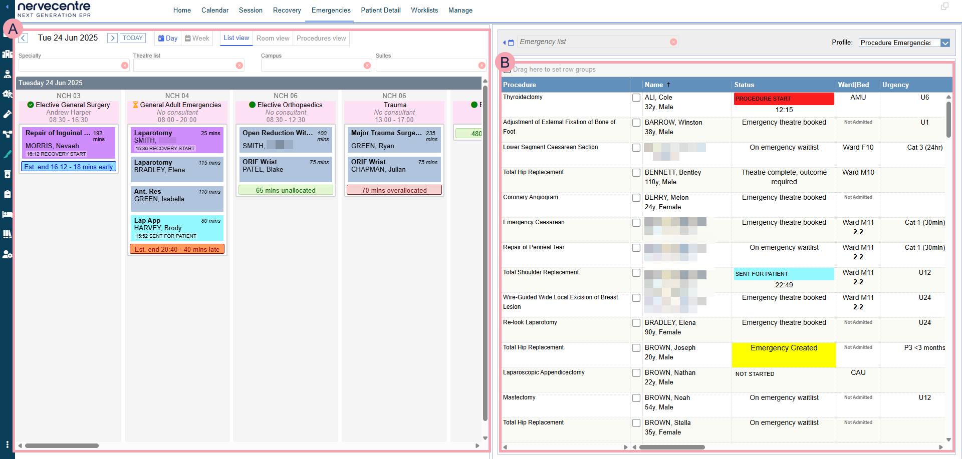Image resolution: width=962 pixels, height=459 pixels.
Task: Go to the next day arrow
Action: 112,38
